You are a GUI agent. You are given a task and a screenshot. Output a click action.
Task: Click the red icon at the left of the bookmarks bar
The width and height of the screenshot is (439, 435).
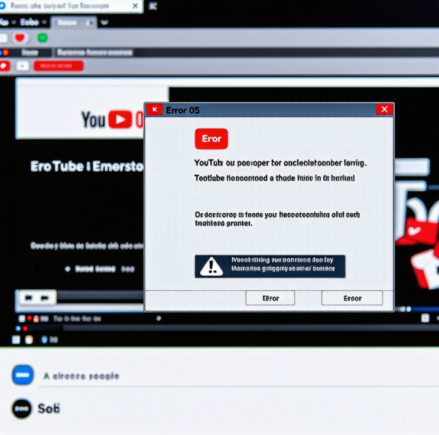click(x=5, y=66)
